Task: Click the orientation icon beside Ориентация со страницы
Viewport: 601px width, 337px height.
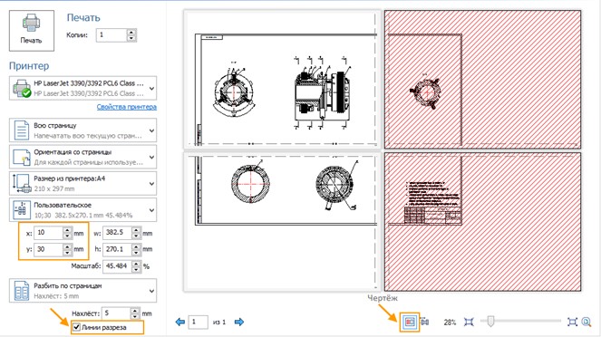Action: [22, 157]
